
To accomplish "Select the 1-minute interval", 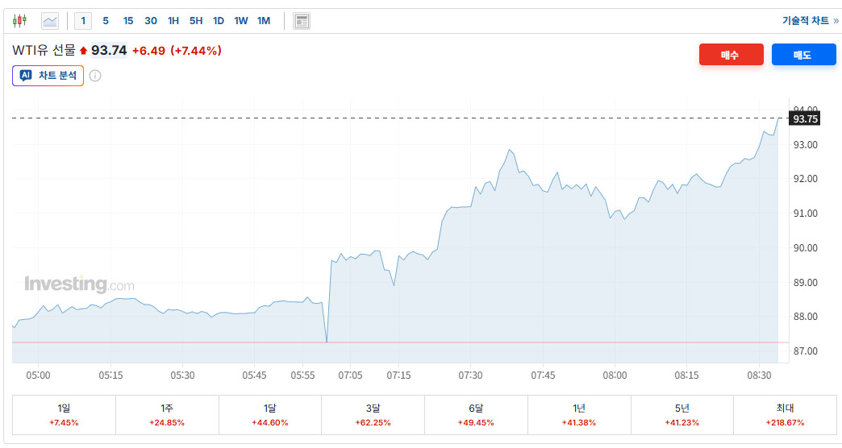I will (84, 20).
